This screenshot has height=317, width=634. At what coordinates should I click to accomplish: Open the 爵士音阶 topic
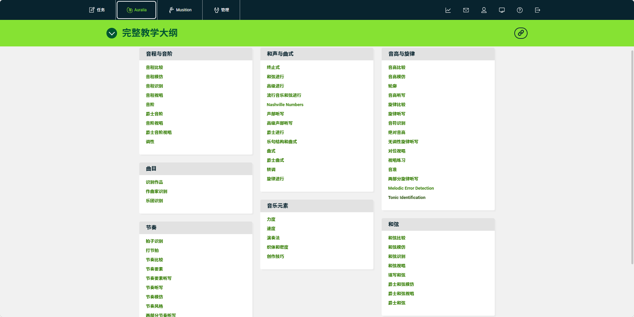click(x=155, y=114)
